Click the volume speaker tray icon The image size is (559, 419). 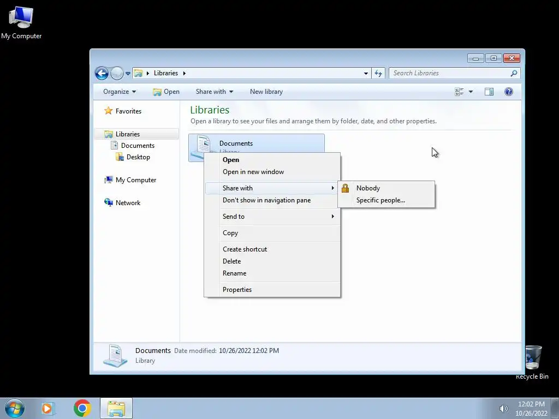(503, 409)
